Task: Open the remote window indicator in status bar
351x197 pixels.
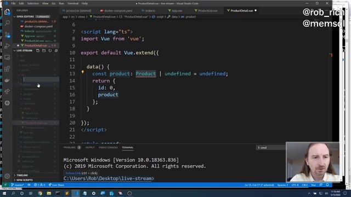Action: [5, 185]
